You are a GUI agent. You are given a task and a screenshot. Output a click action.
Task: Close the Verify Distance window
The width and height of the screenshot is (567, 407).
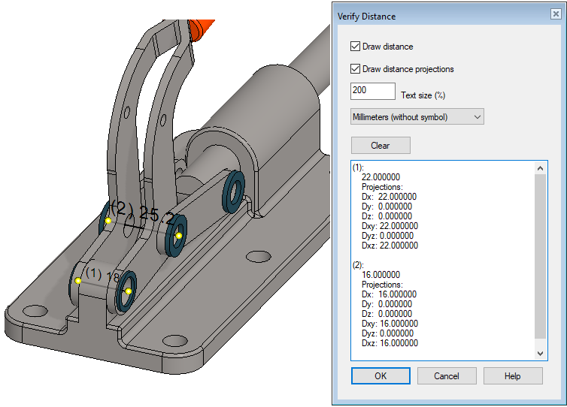point(555,16)
